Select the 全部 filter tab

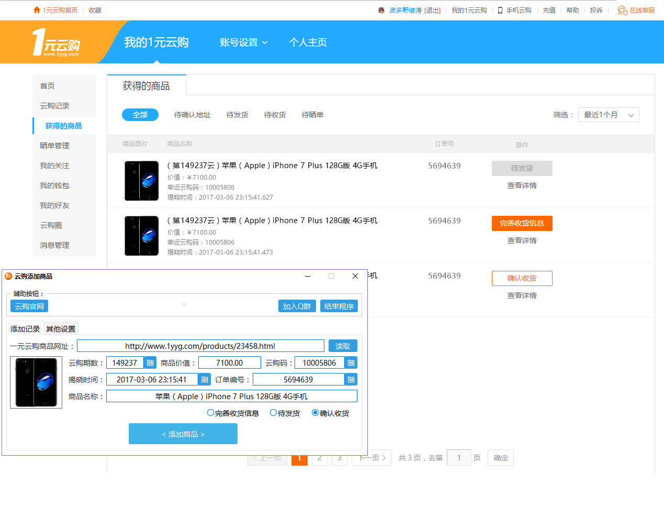(x=140, y=115)
